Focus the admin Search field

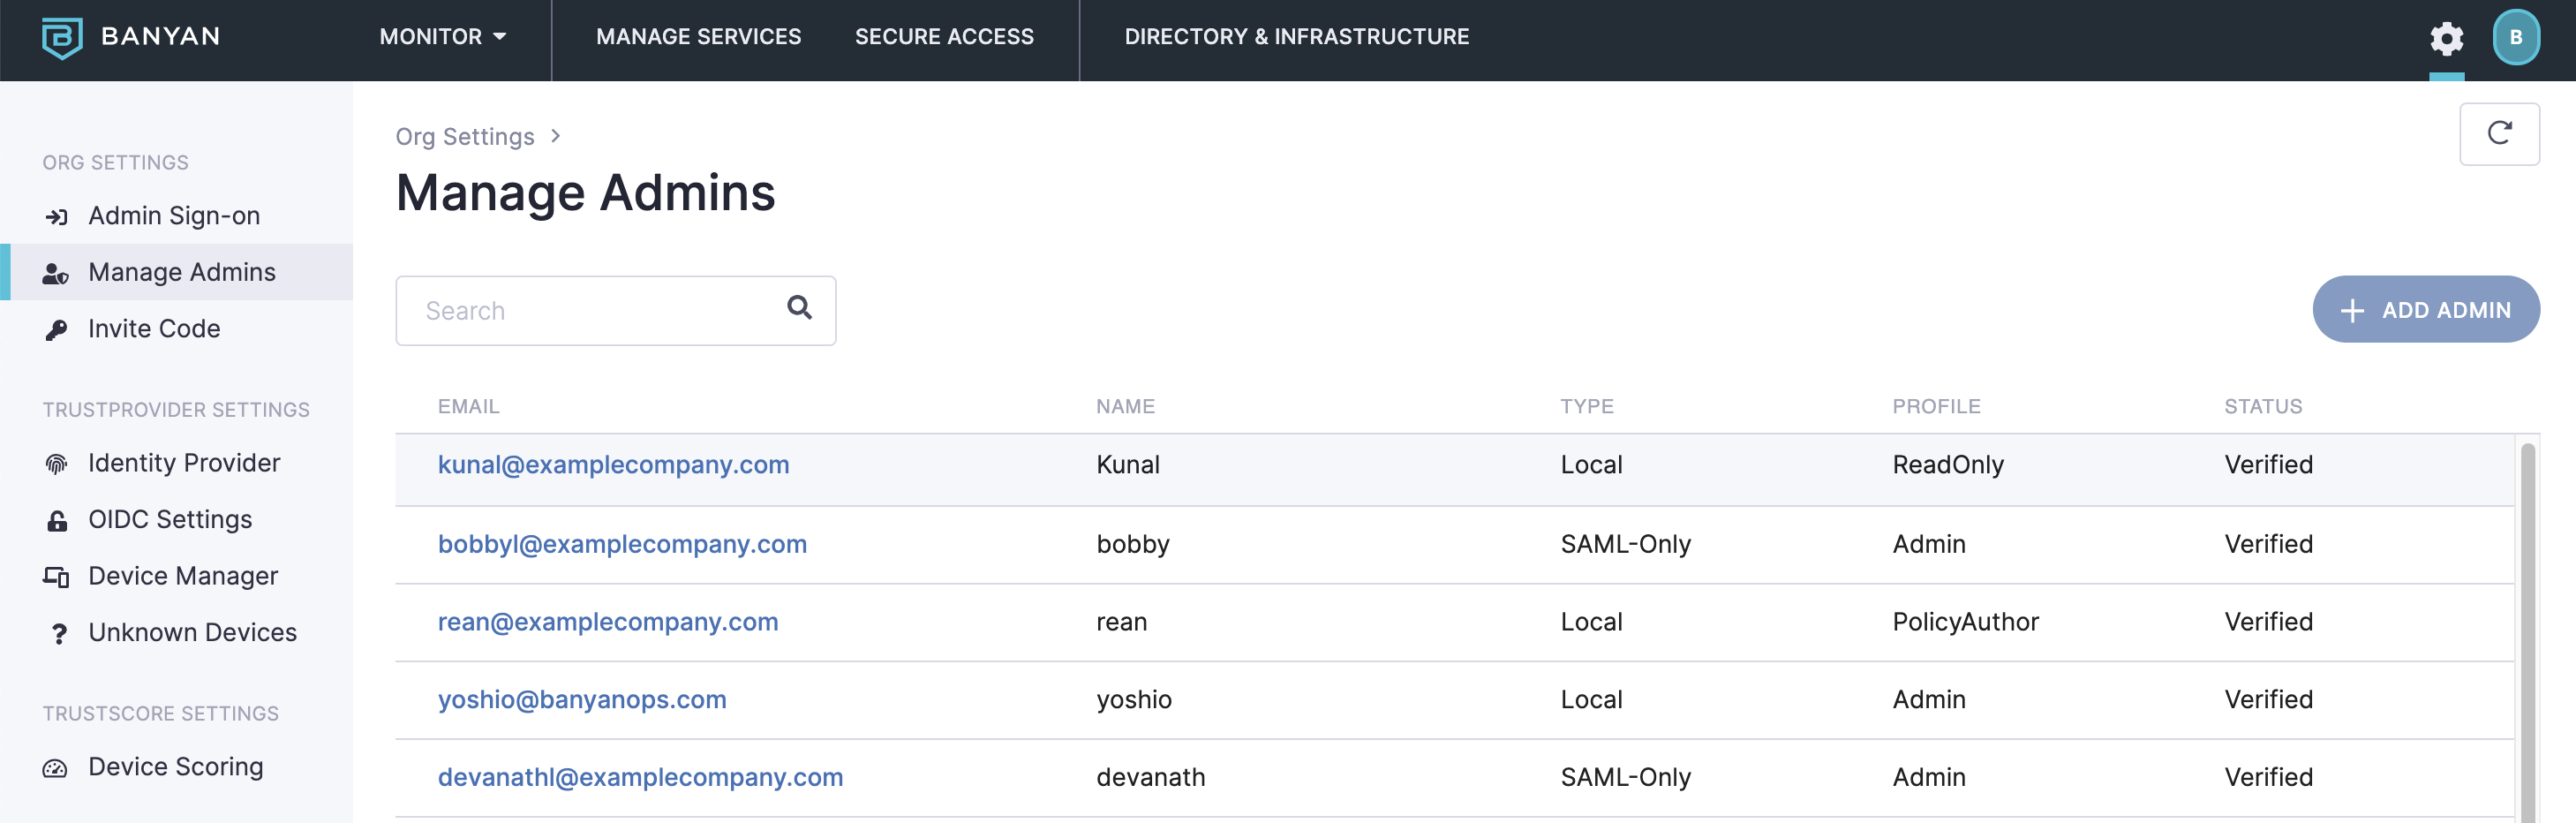pyautogui.click(x=615, y=311)
